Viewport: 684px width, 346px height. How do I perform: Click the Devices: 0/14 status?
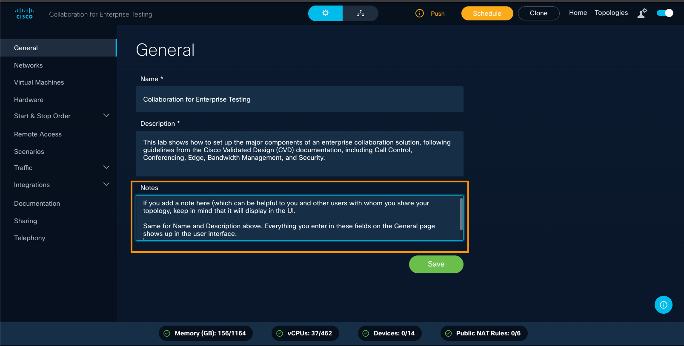pyautogui.click(x=389, y=333)
